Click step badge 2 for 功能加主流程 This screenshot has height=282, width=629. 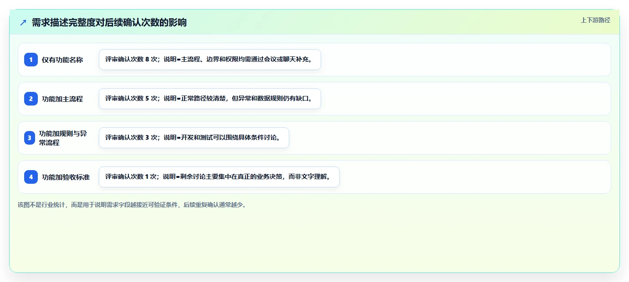(x=31, y=99)
